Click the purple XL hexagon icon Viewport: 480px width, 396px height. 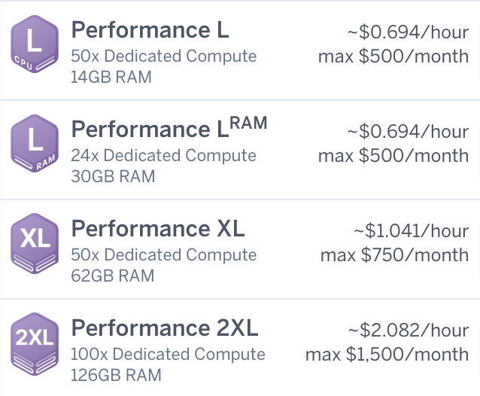tap(35, 243)
